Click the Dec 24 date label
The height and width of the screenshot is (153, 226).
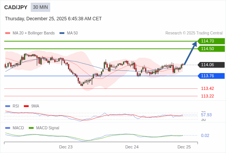(132, 147)
